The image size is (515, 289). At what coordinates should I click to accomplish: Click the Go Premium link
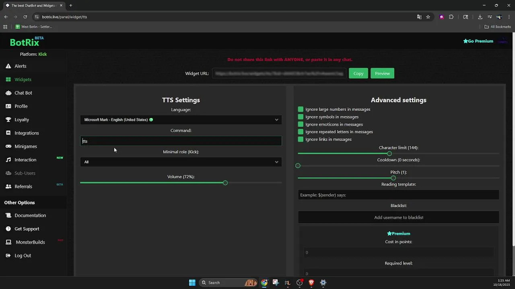tap(478, 41)
